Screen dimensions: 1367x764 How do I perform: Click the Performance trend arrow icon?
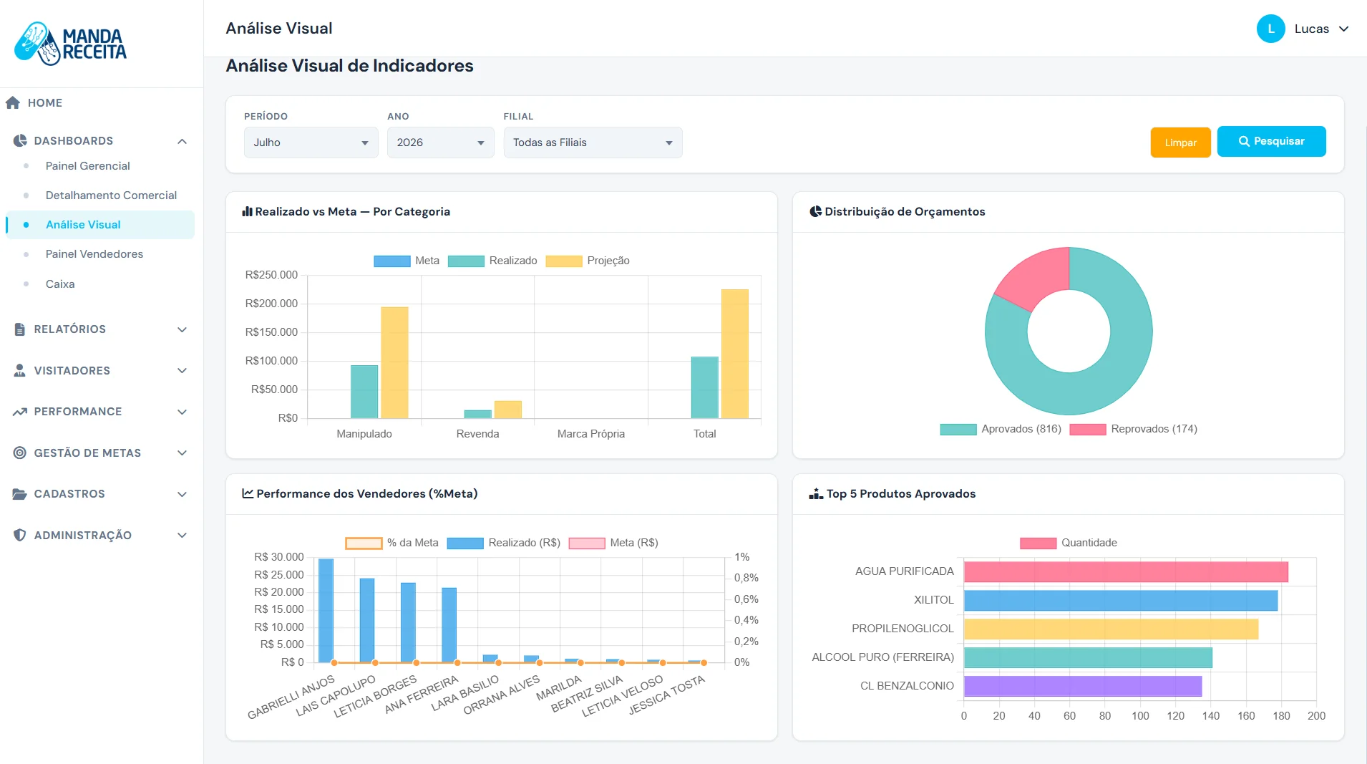pyautogui.click(x=20, y=412)
